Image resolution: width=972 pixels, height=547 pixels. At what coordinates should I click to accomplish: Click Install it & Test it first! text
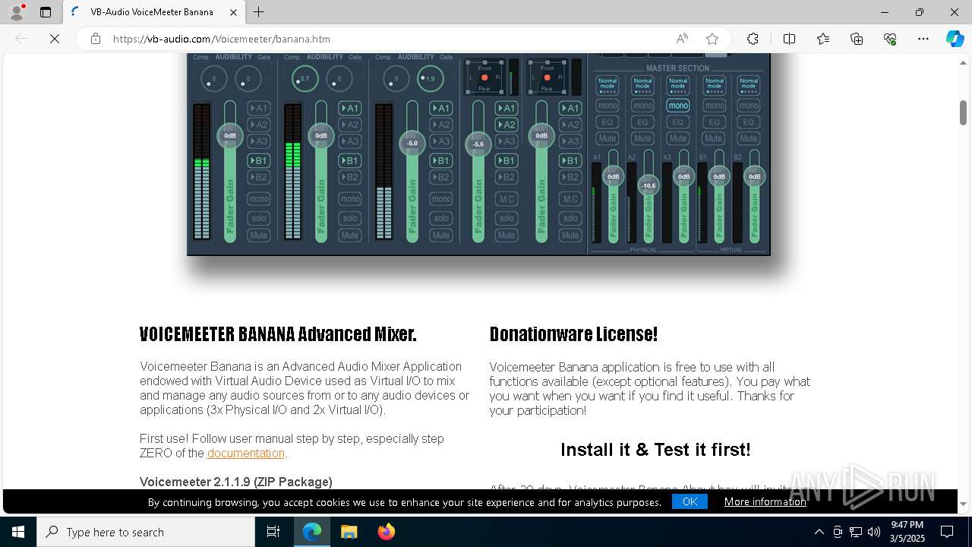[x=655, y=450]
